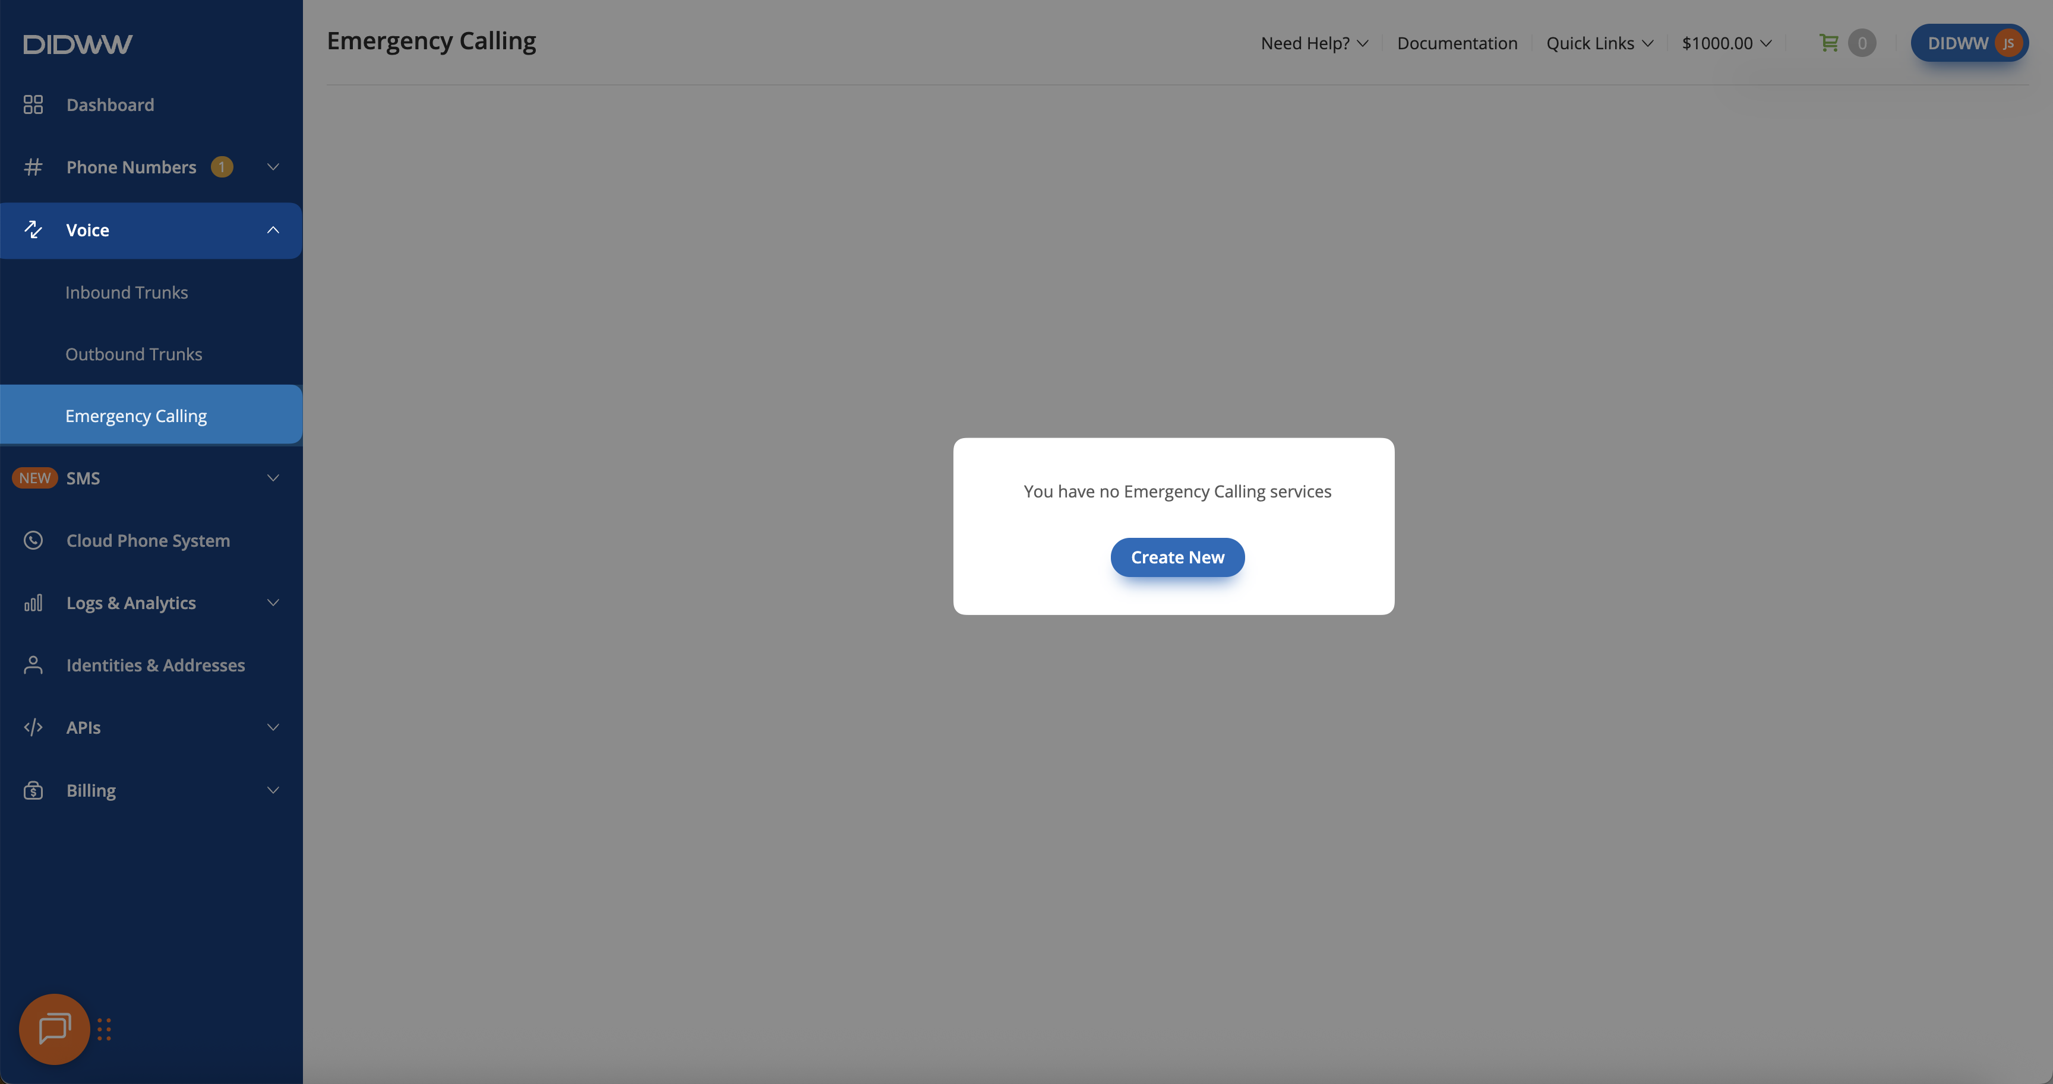
Task: Click the Logs & Analytics bar chart icon
Action: click(x=33, y=603)
